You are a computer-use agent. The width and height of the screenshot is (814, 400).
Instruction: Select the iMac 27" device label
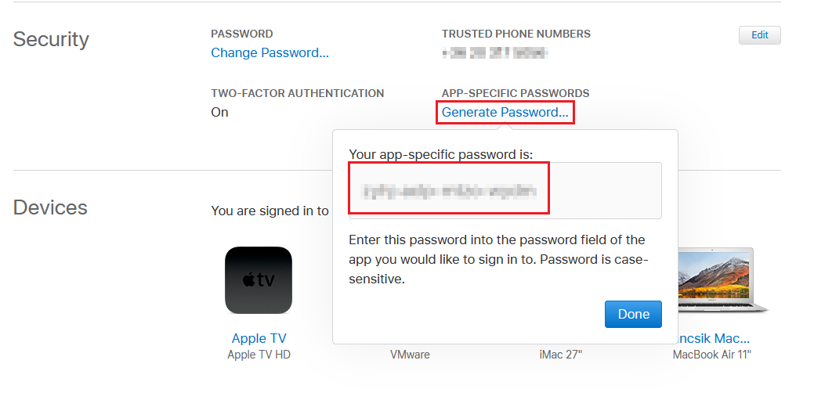[x=561, y=355]
